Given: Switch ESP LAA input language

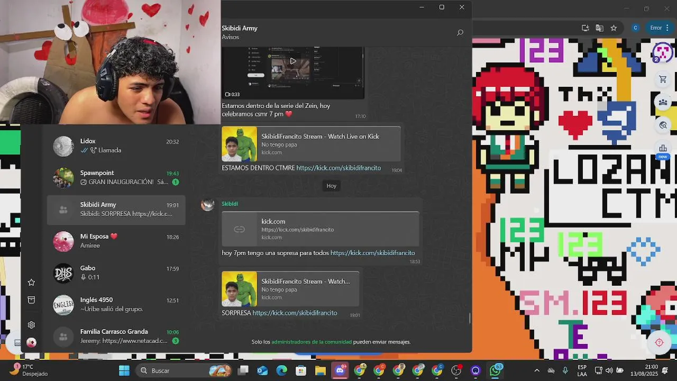Looking at the screenshot, I should click(582, 370).
